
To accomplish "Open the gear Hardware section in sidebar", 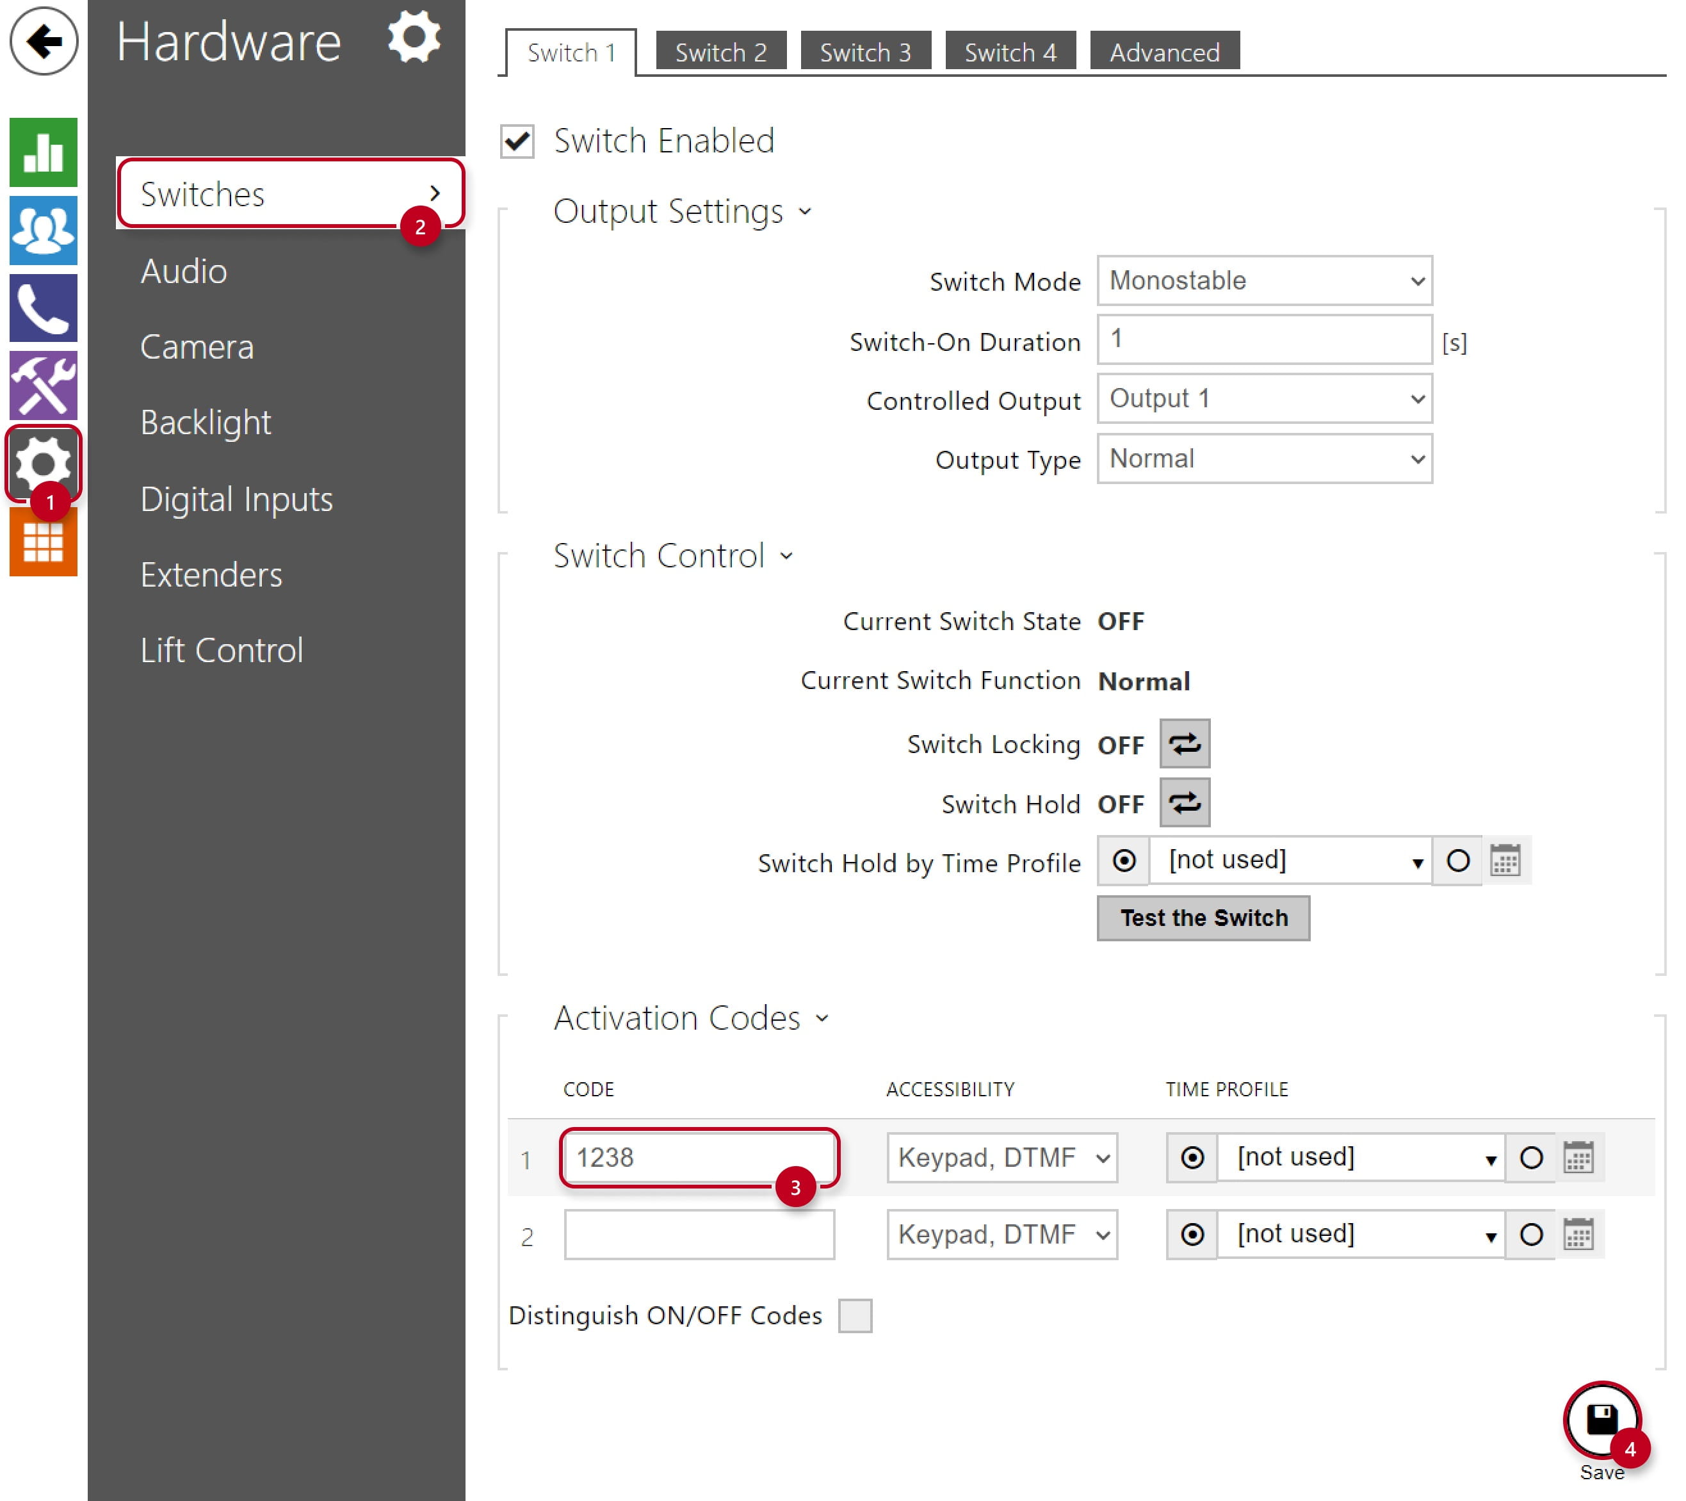I will click(x=44, y=464).
